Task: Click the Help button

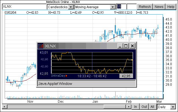Action: 171,7
